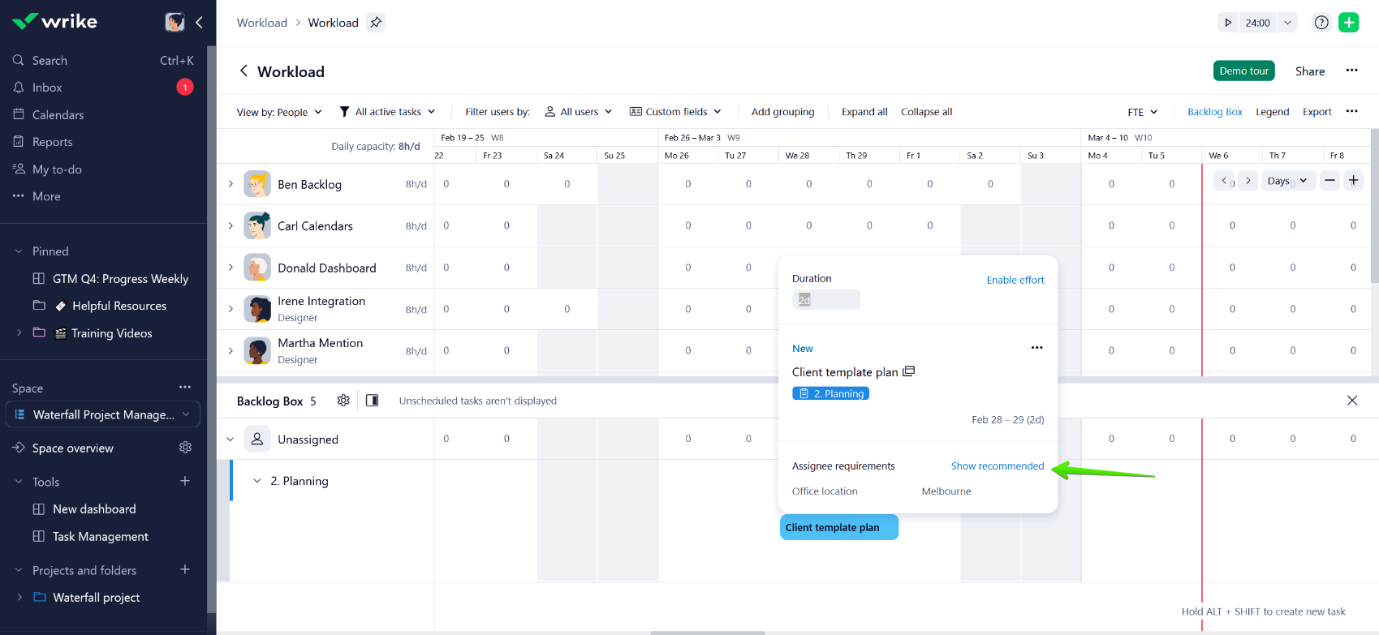Open Space options three dots
1379x635 pixels.
(185, 388)
